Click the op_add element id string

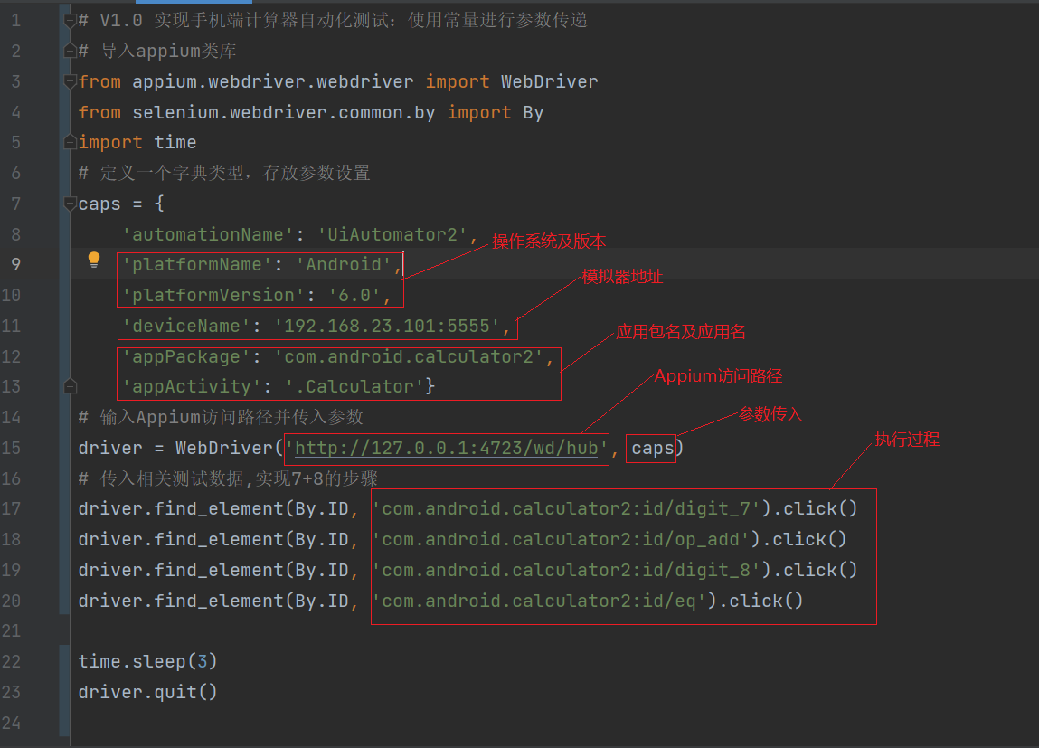coord(562,539)
